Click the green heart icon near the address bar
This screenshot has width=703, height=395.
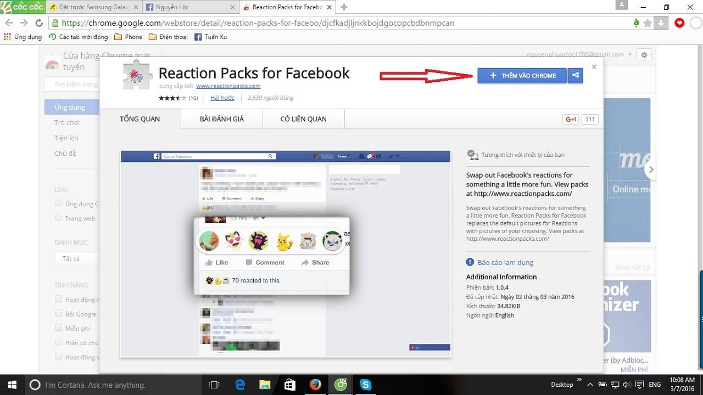[x=679, y=22]
